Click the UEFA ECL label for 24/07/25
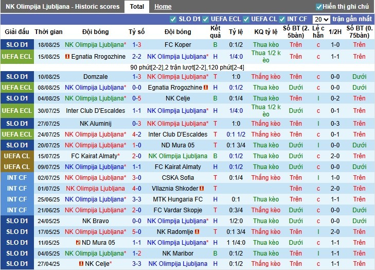Image resolution: width=375 pixels, height=270 pixels. coord(17,134)
